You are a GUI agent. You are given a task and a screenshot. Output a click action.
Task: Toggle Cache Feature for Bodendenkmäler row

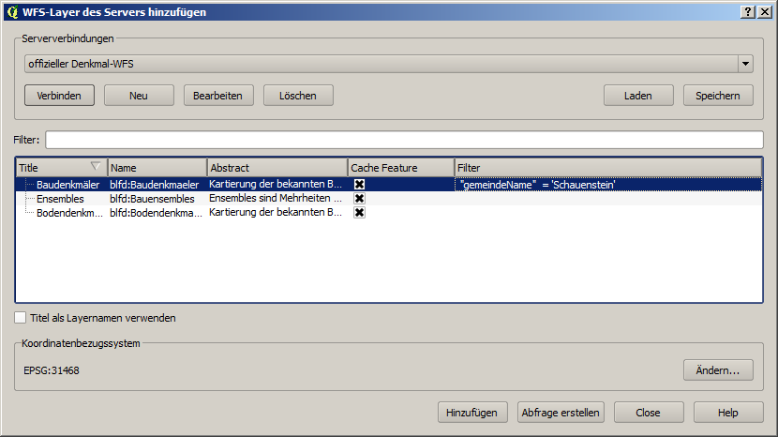coord(359,213)
